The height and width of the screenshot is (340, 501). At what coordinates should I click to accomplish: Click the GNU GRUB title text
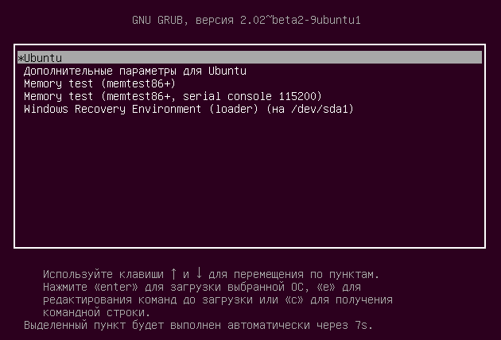[157, 20]
